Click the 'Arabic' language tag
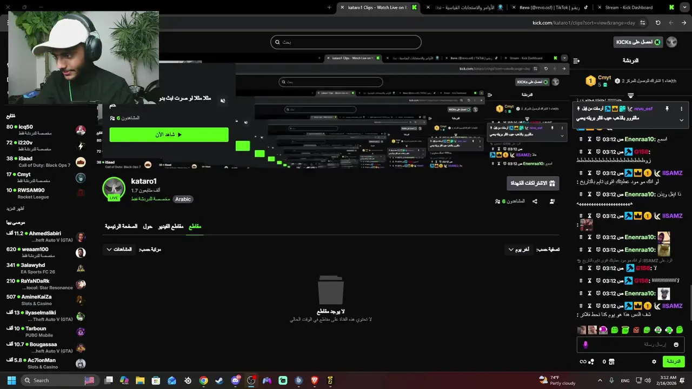 (x=183, y=199)
